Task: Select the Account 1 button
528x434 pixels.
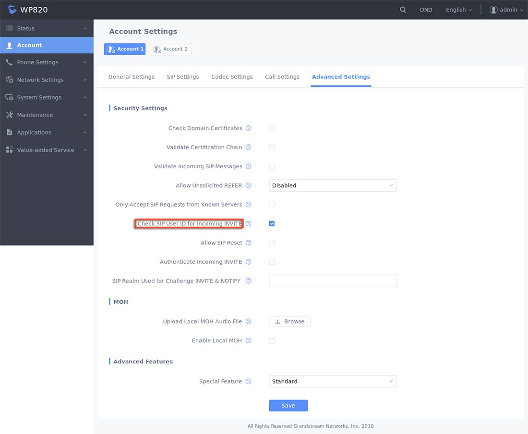Action: click(x=125, y=49)
